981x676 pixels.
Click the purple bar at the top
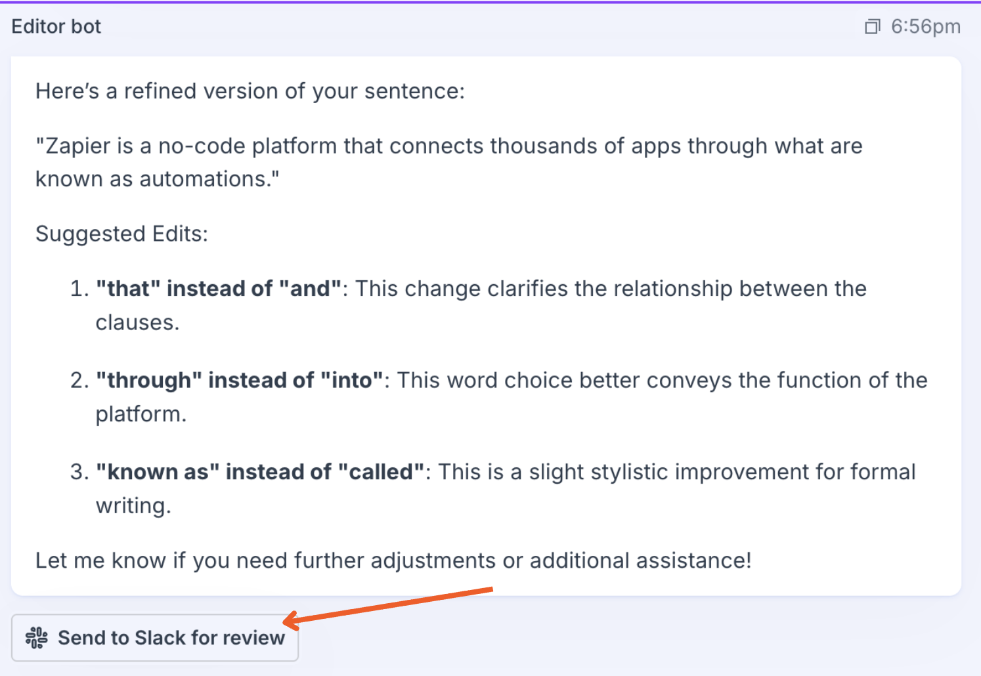click(490, 3)
